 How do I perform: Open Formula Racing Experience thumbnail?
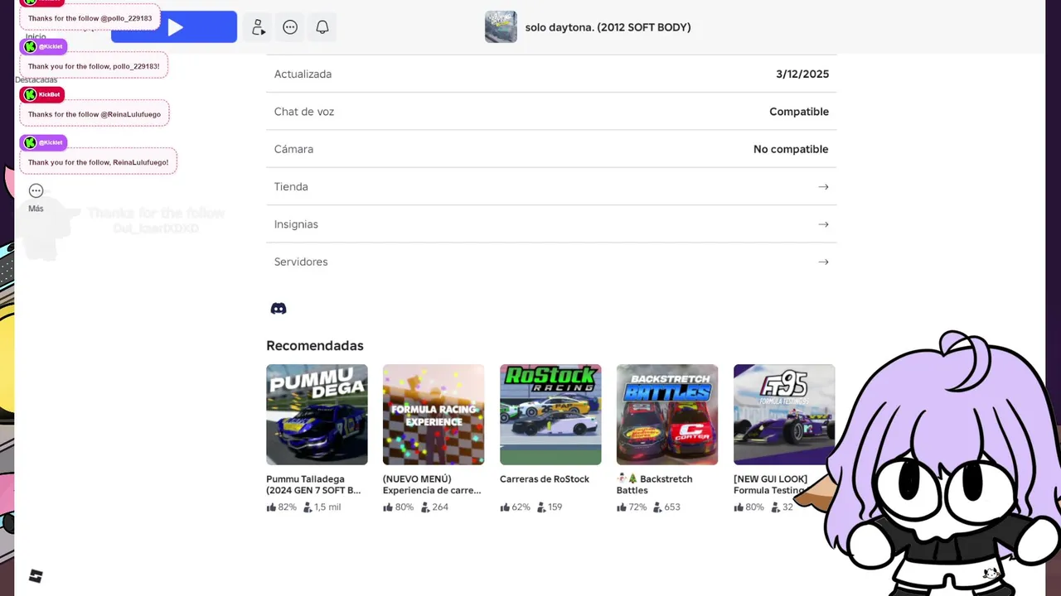click(x=434, y=415)
